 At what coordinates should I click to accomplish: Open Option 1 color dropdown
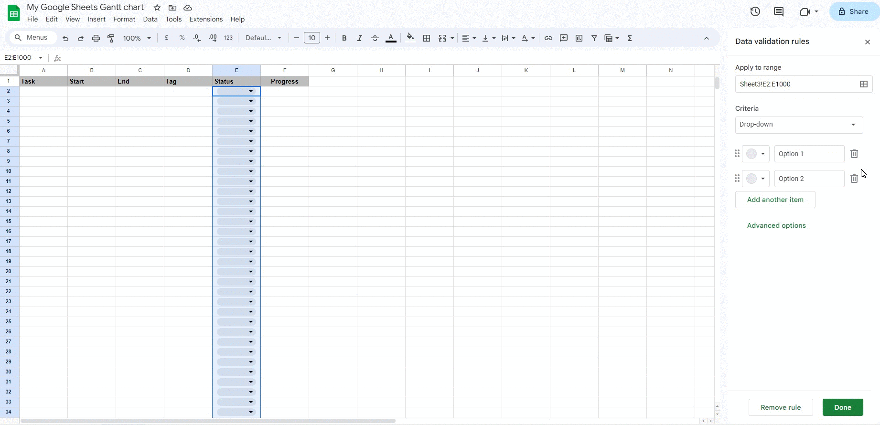point(756,154)
